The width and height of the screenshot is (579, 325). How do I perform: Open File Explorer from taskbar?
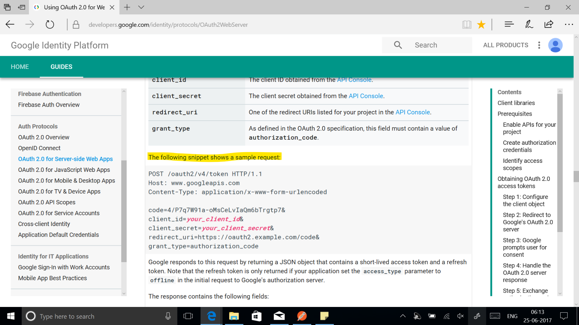point(234,316)
